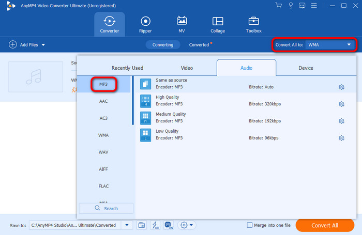
Task: Click the Save to path field
Action: 75,225
